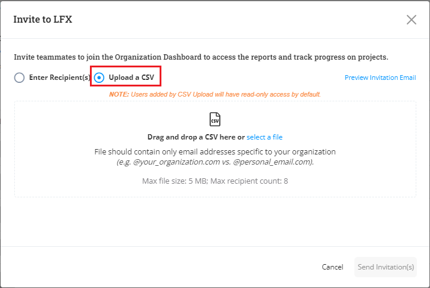Click the "Upload a CSV" option label

(131, 78)
